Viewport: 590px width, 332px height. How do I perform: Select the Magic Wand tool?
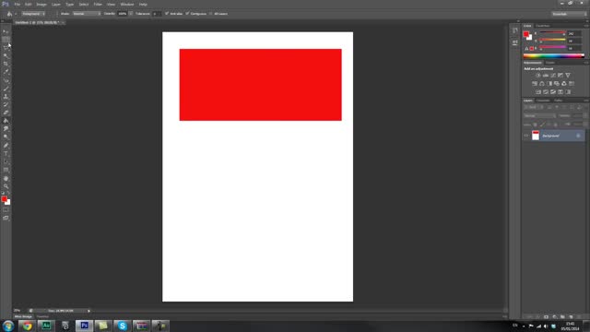pos(6,55)
